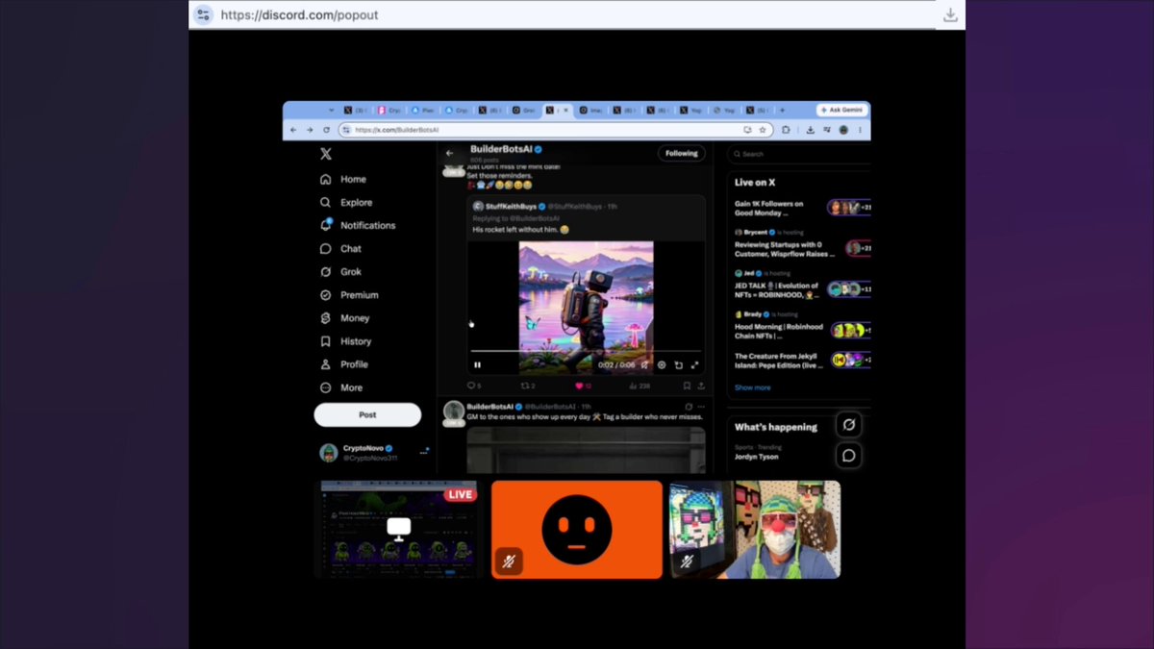Image resolution: width=1154 pixels, height=649 pixels.
Task: Open Chat in the X sidebar
Action: pyautogui.click(x=340, y=248)
